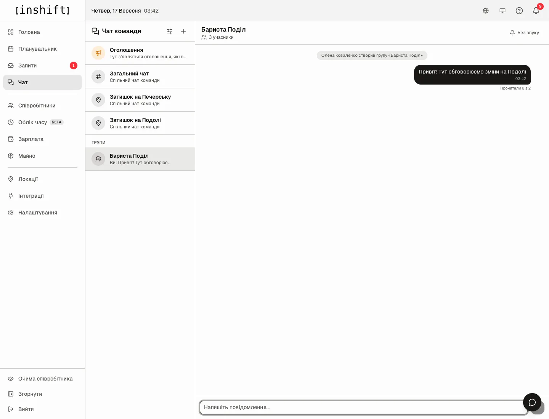Open Майно section

click(x=42, y=156)
